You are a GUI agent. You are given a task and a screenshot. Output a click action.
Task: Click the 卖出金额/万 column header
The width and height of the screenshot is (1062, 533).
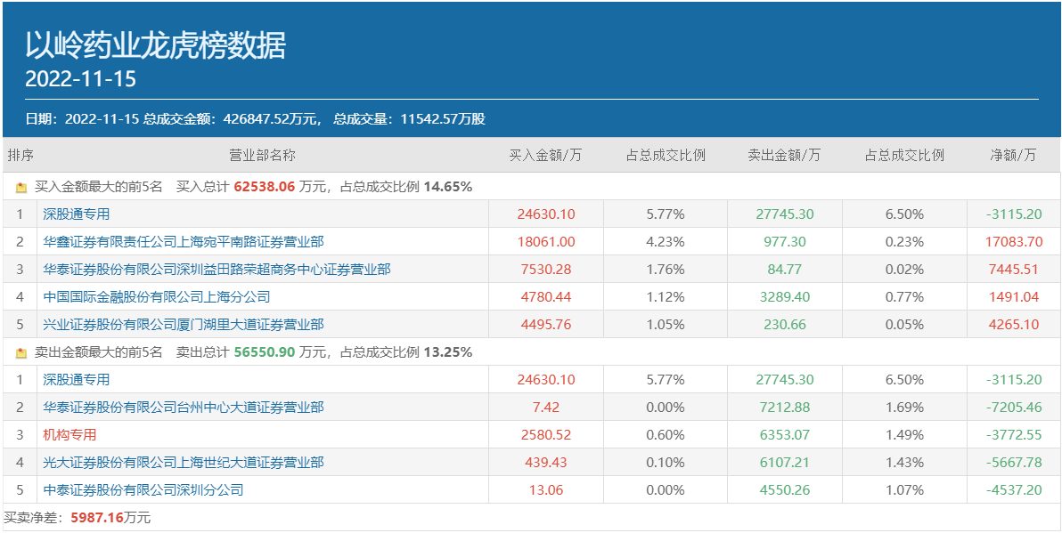point(784,156)
